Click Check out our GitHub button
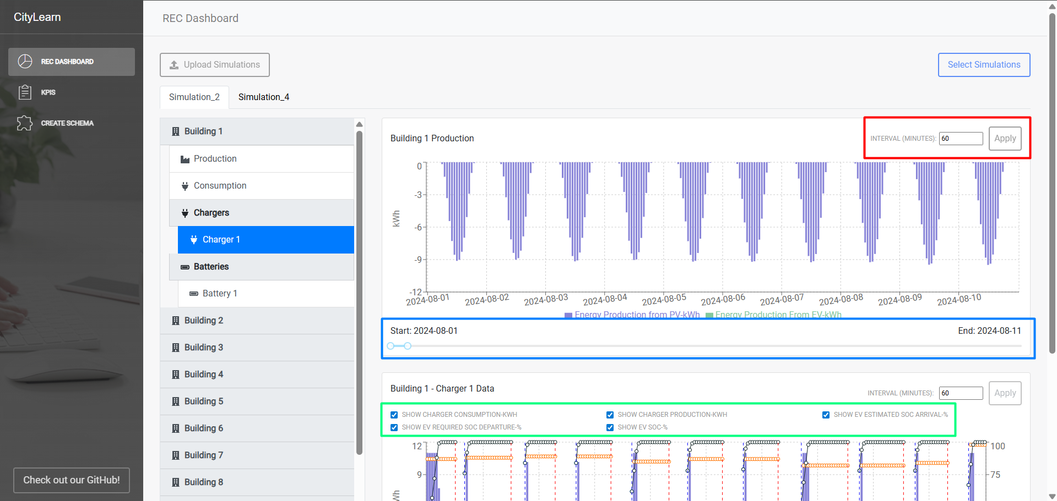The width and height of the screenshot is (1057, 501). [x=72, y=480]
